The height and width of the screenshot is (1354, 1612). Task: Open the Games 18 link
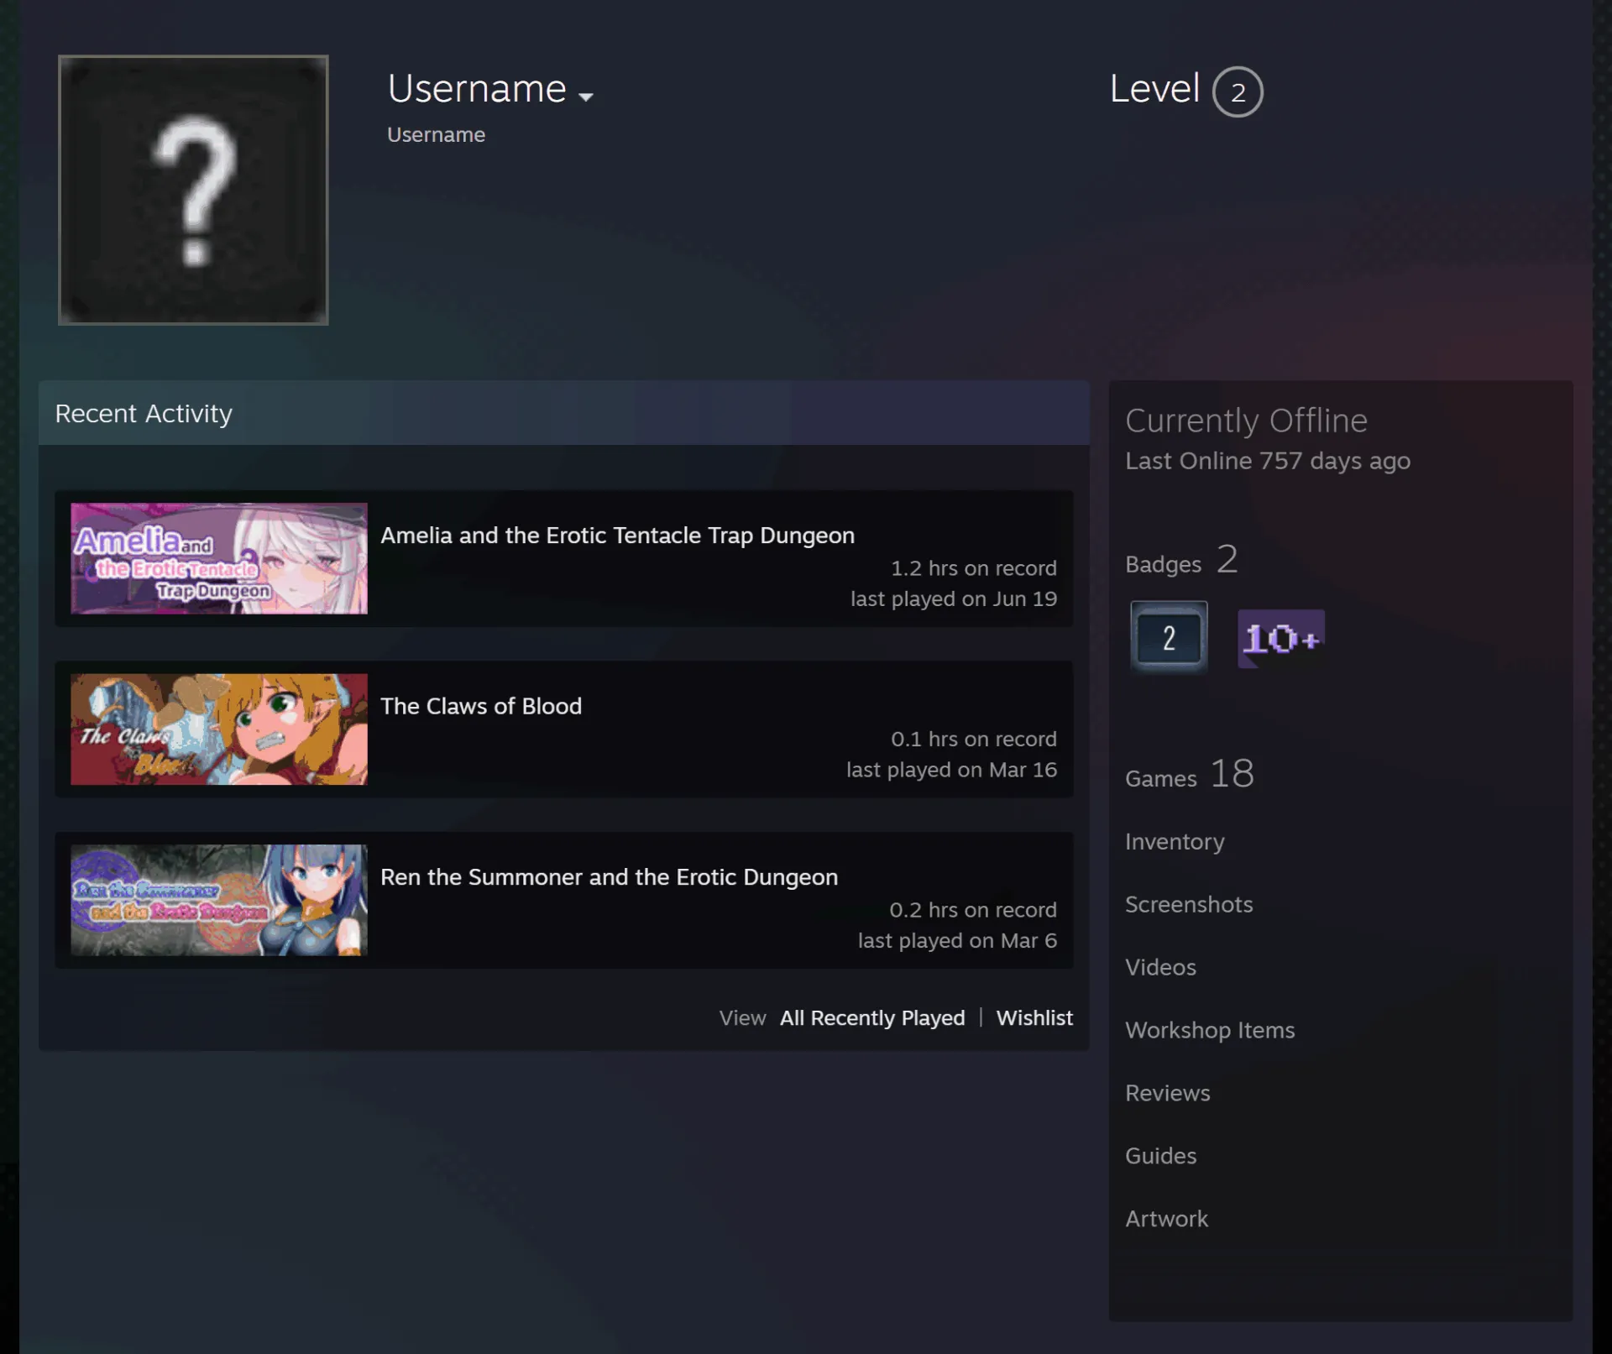pyautogui.click(x=1190, y=774)
